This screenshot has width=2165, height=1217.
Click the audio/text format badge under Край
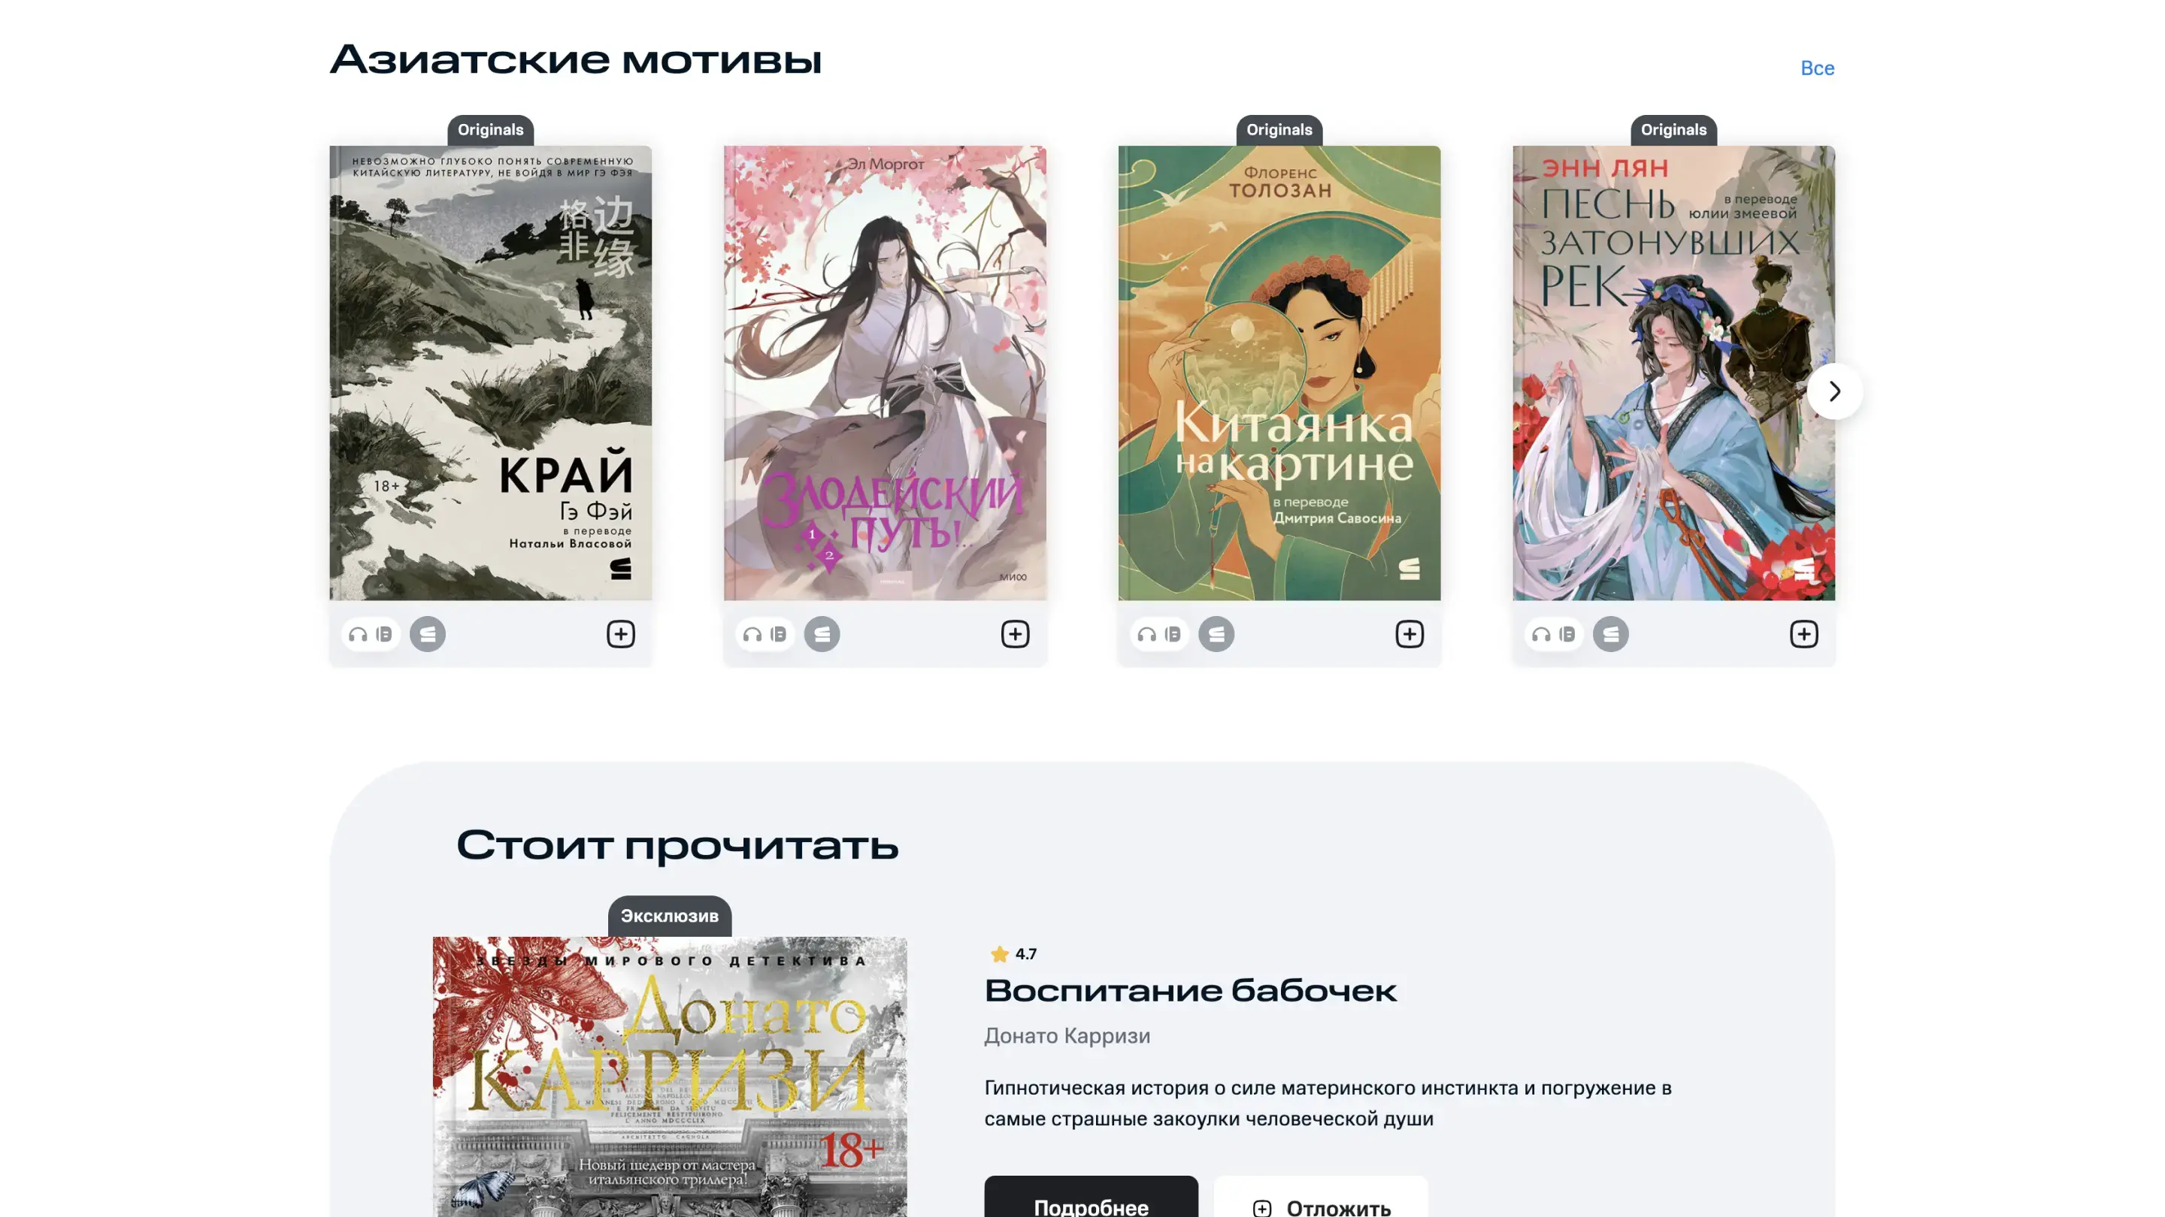(371, 634)
